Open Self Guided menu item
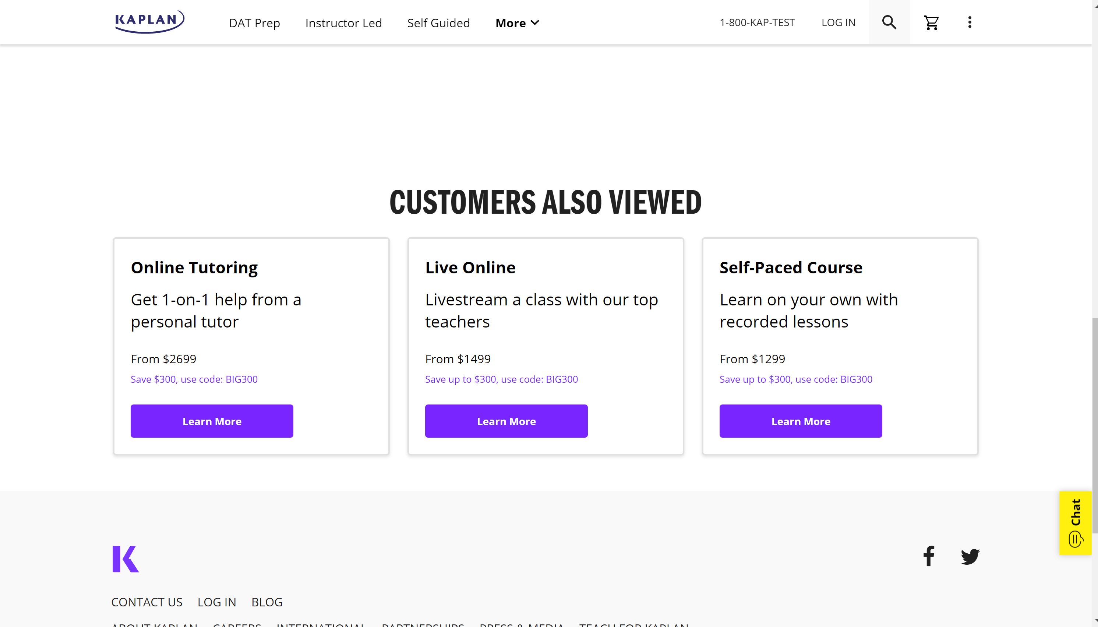This screenshot has height=627, width=1098. 438,23
